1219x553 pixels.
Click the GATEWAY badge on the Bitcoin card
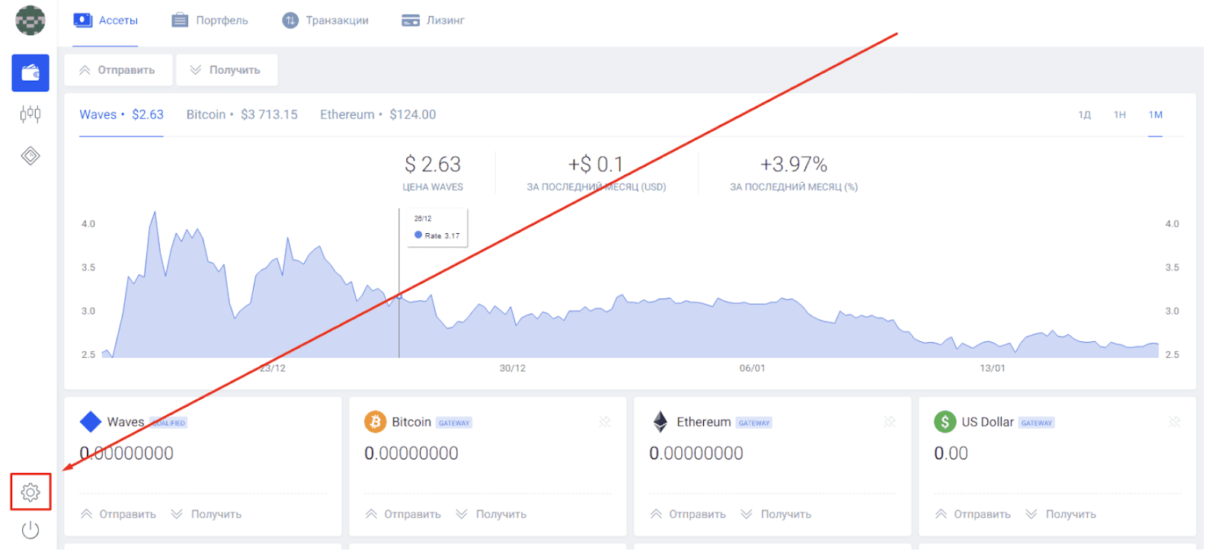[x=454, y=423]
